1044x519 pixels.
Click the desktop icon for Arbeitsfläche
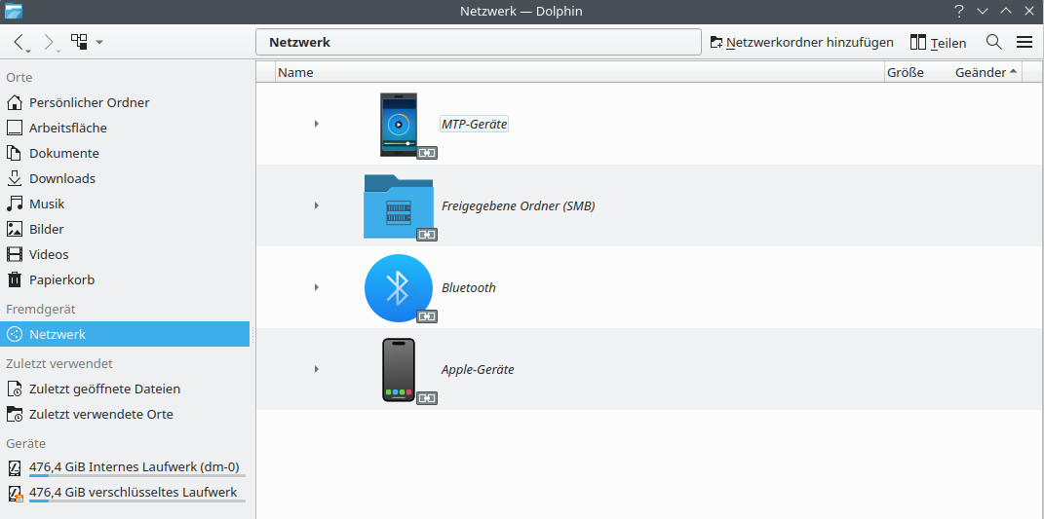pyautogui.click(x=15, y=128)
